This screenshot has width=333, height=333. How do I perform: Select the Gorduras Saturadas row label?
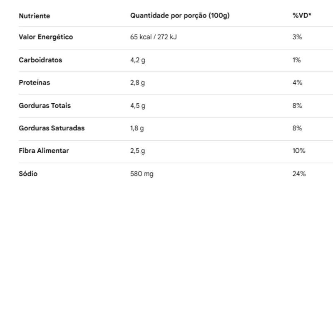click(52, 128)
